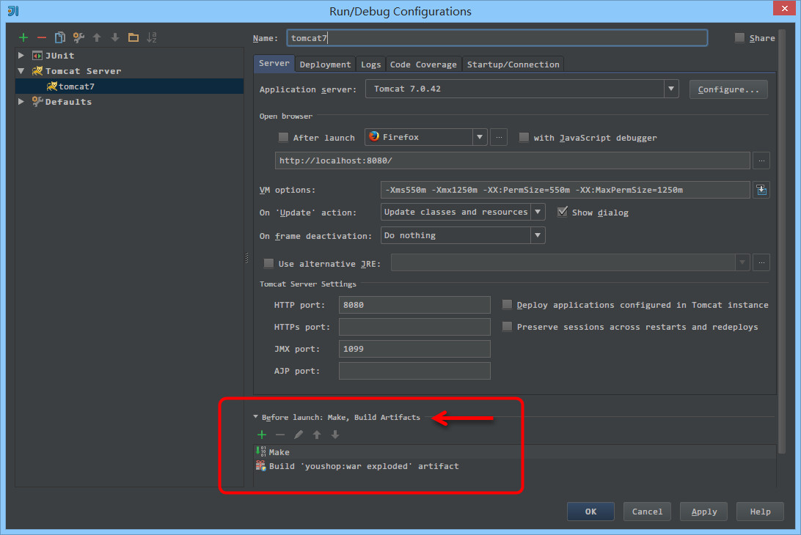The height and width of the screenshot is (535, 801).
Task: Click the Configure... button
Action: [728, 89]
